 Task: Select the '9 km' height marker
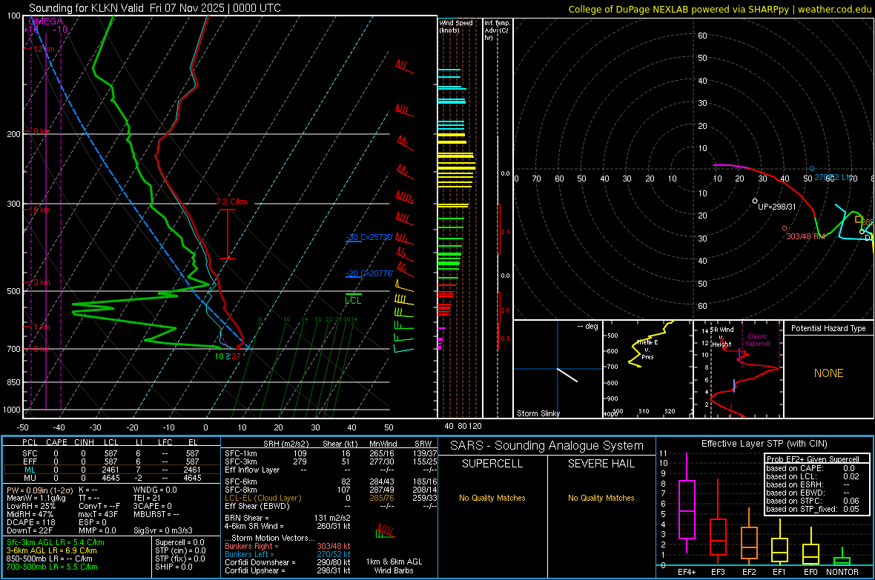(42, 131)
